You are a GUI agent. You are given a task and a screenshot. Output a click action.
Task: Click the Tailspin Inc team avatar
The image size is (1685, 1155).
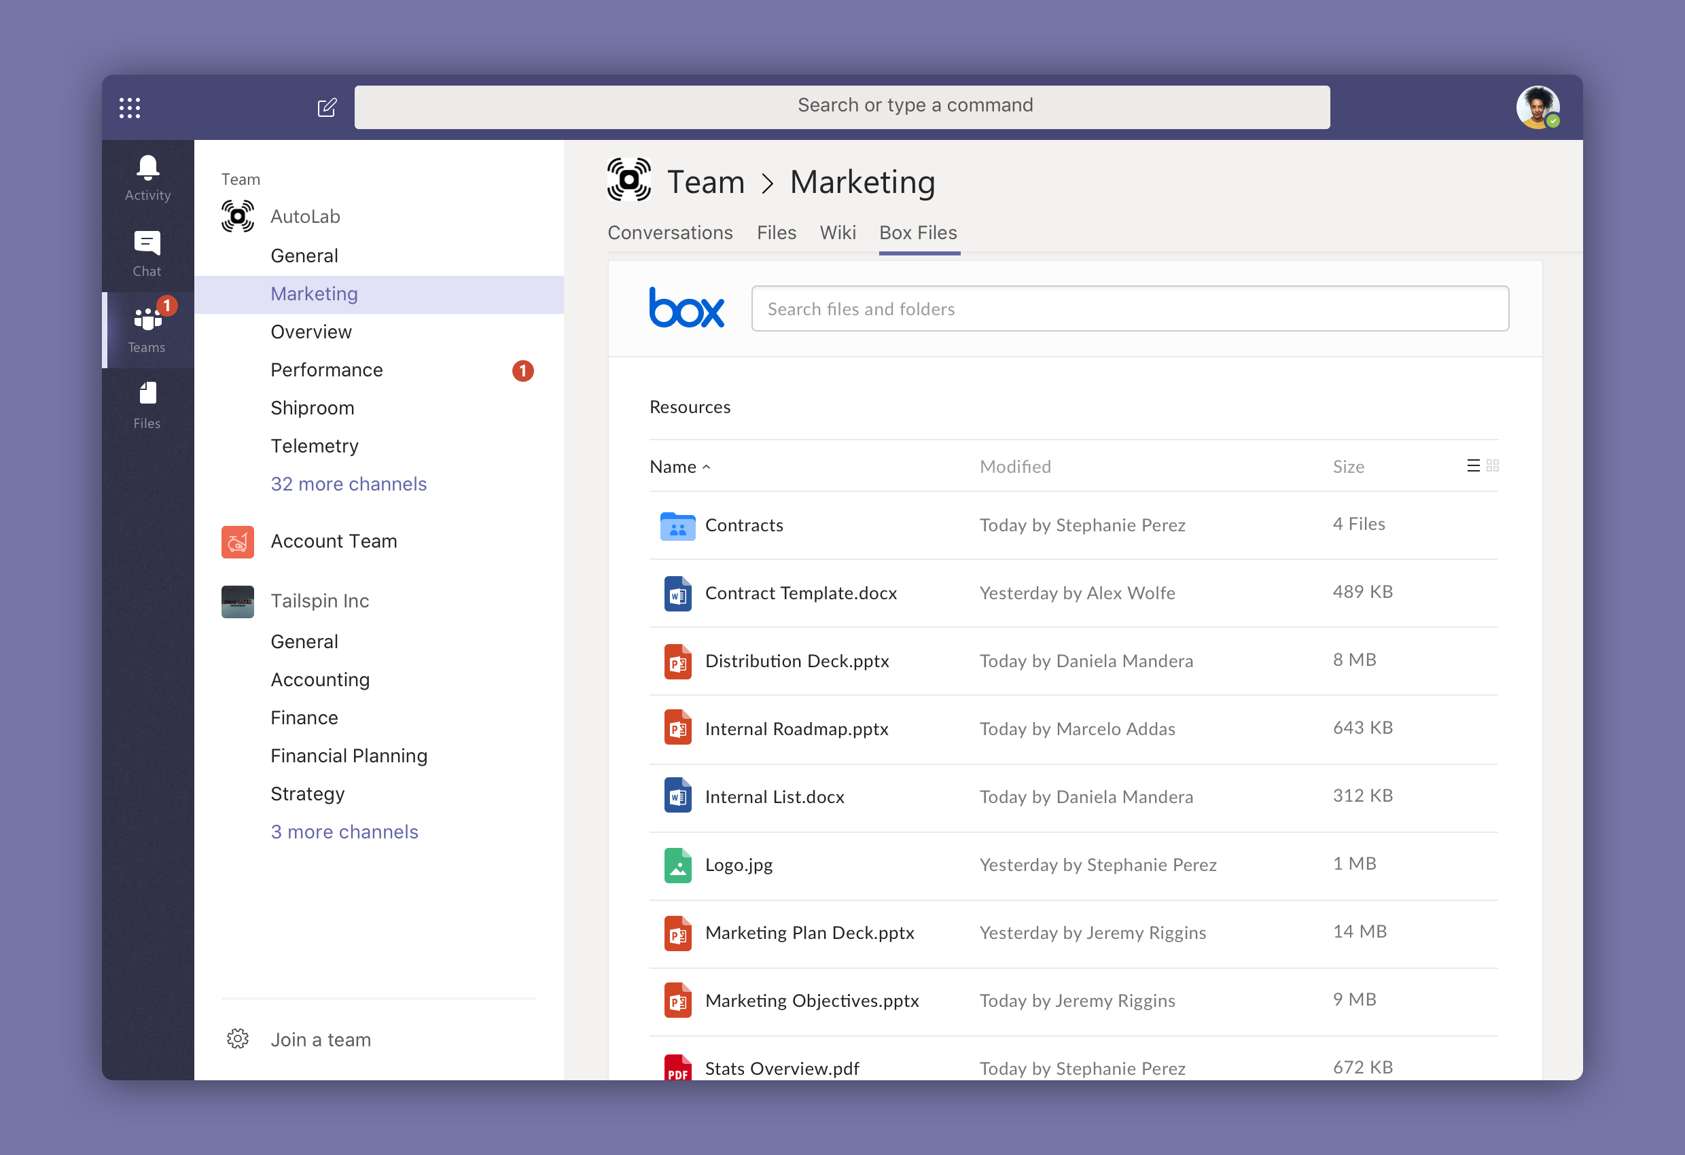click(x=238, y=601)
